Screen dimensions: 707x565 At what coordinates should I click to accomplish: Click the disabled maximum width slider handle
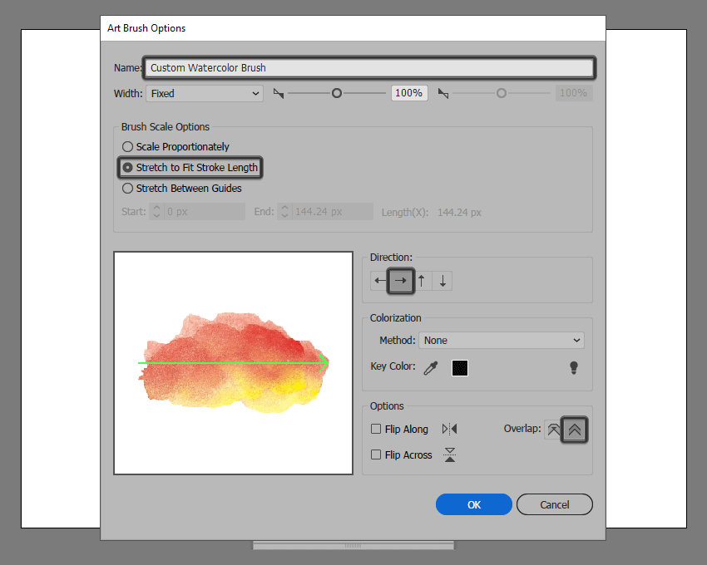[502, 93]
